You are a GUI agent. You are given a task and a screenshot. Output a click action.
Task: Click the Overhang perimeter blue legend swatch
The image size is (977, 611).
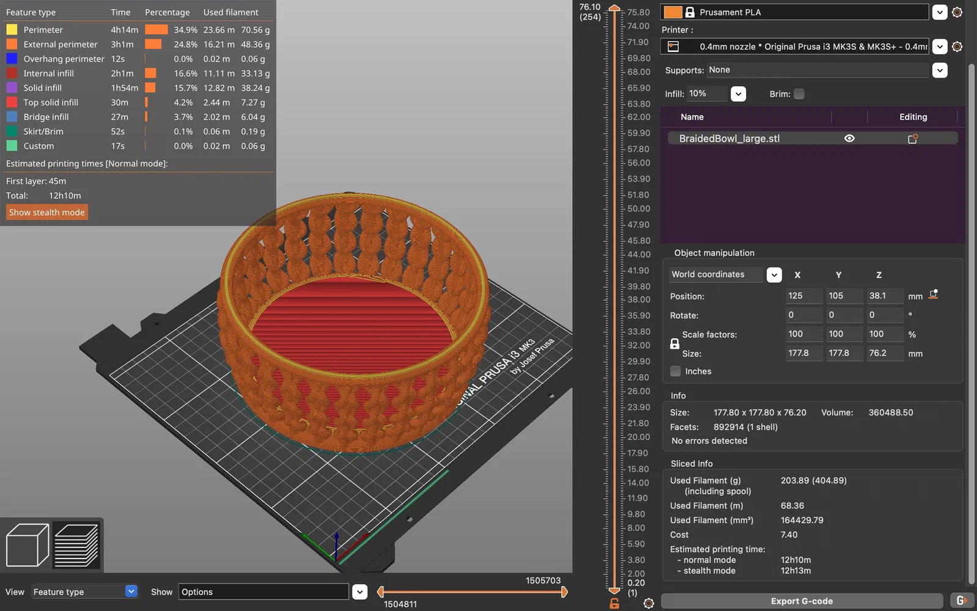12,59
